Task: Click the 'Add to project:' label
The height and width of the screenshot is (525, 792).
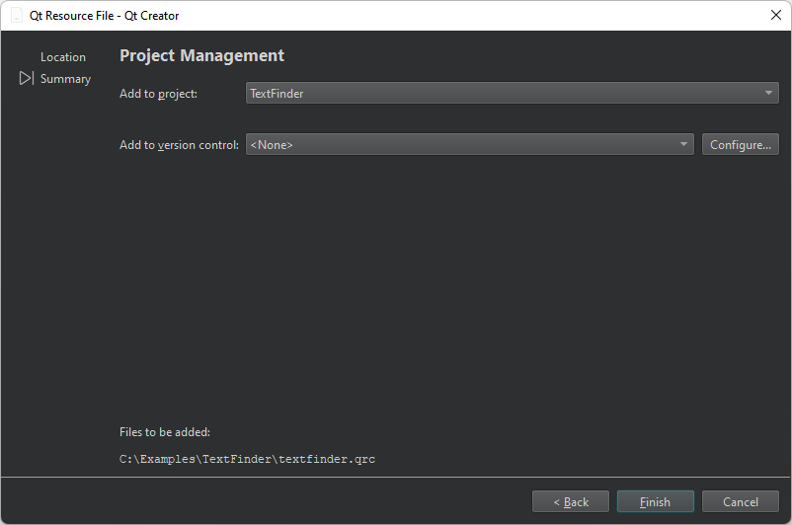Action: pos(159,94)
